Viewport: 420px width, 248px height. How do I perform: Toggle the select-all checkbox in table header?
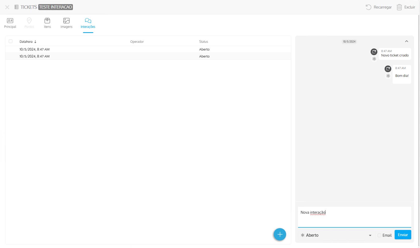tap(11, 41)
